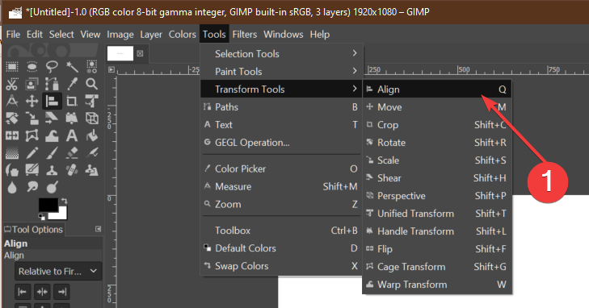
Task: Switch to the Tool Options tab
Action: 33,229
